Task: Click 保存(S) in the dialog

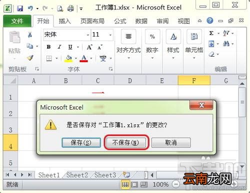Action: tap(81, 143)
